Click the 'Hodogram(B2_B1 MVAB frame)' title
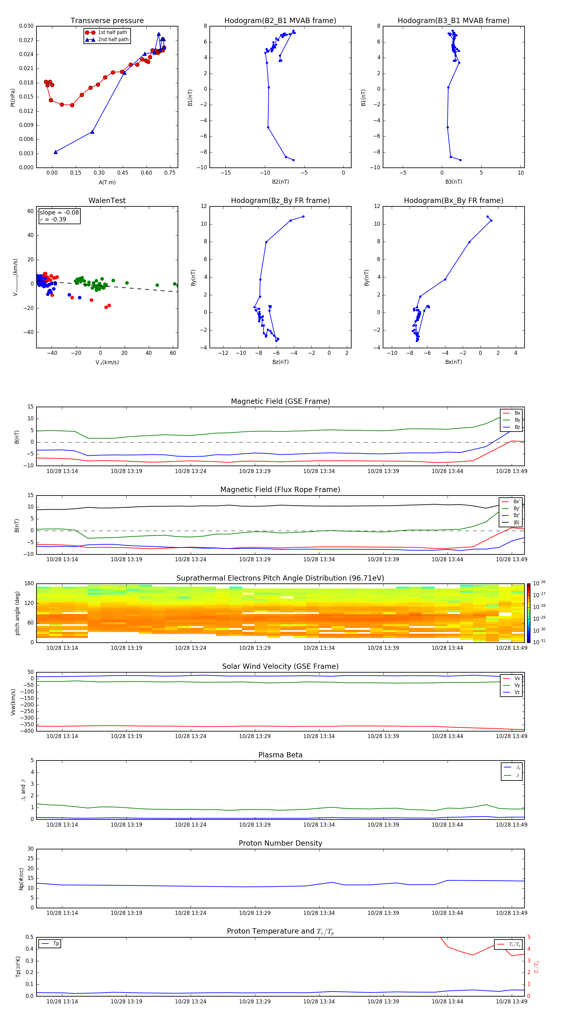 click(280, 21)
